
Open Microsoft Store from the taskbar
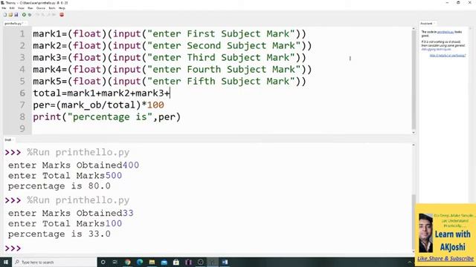[176, 262]
